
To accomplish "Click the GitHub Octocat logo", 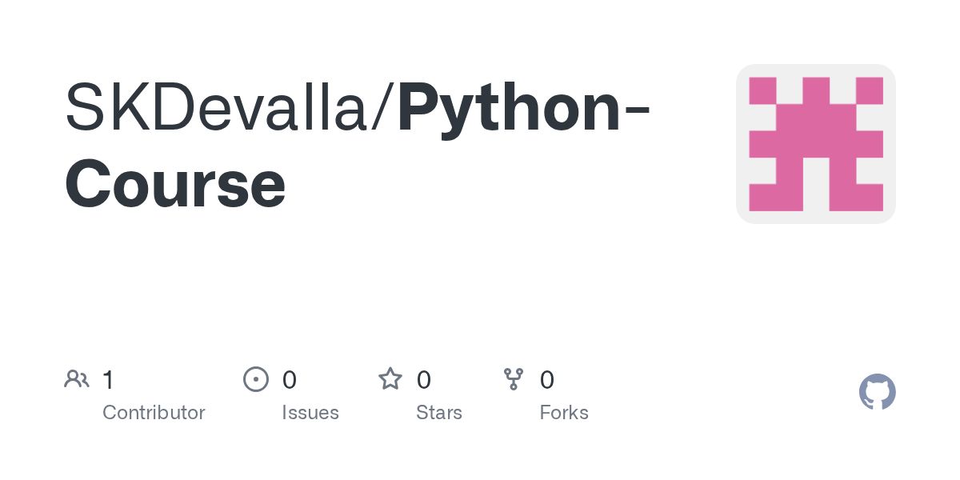I will click(878, 392).
